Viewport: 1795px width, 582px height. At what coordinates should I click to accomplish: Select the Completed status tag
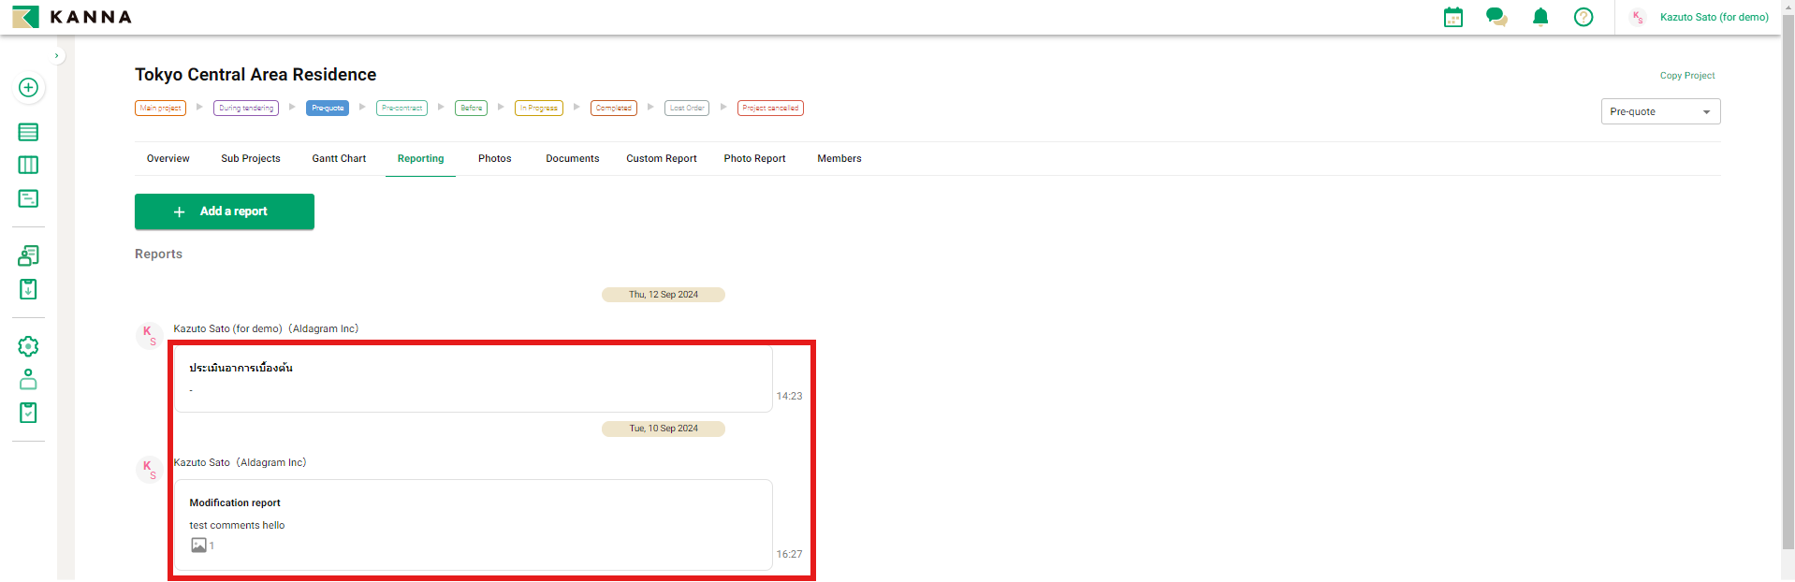coord(613,109)
